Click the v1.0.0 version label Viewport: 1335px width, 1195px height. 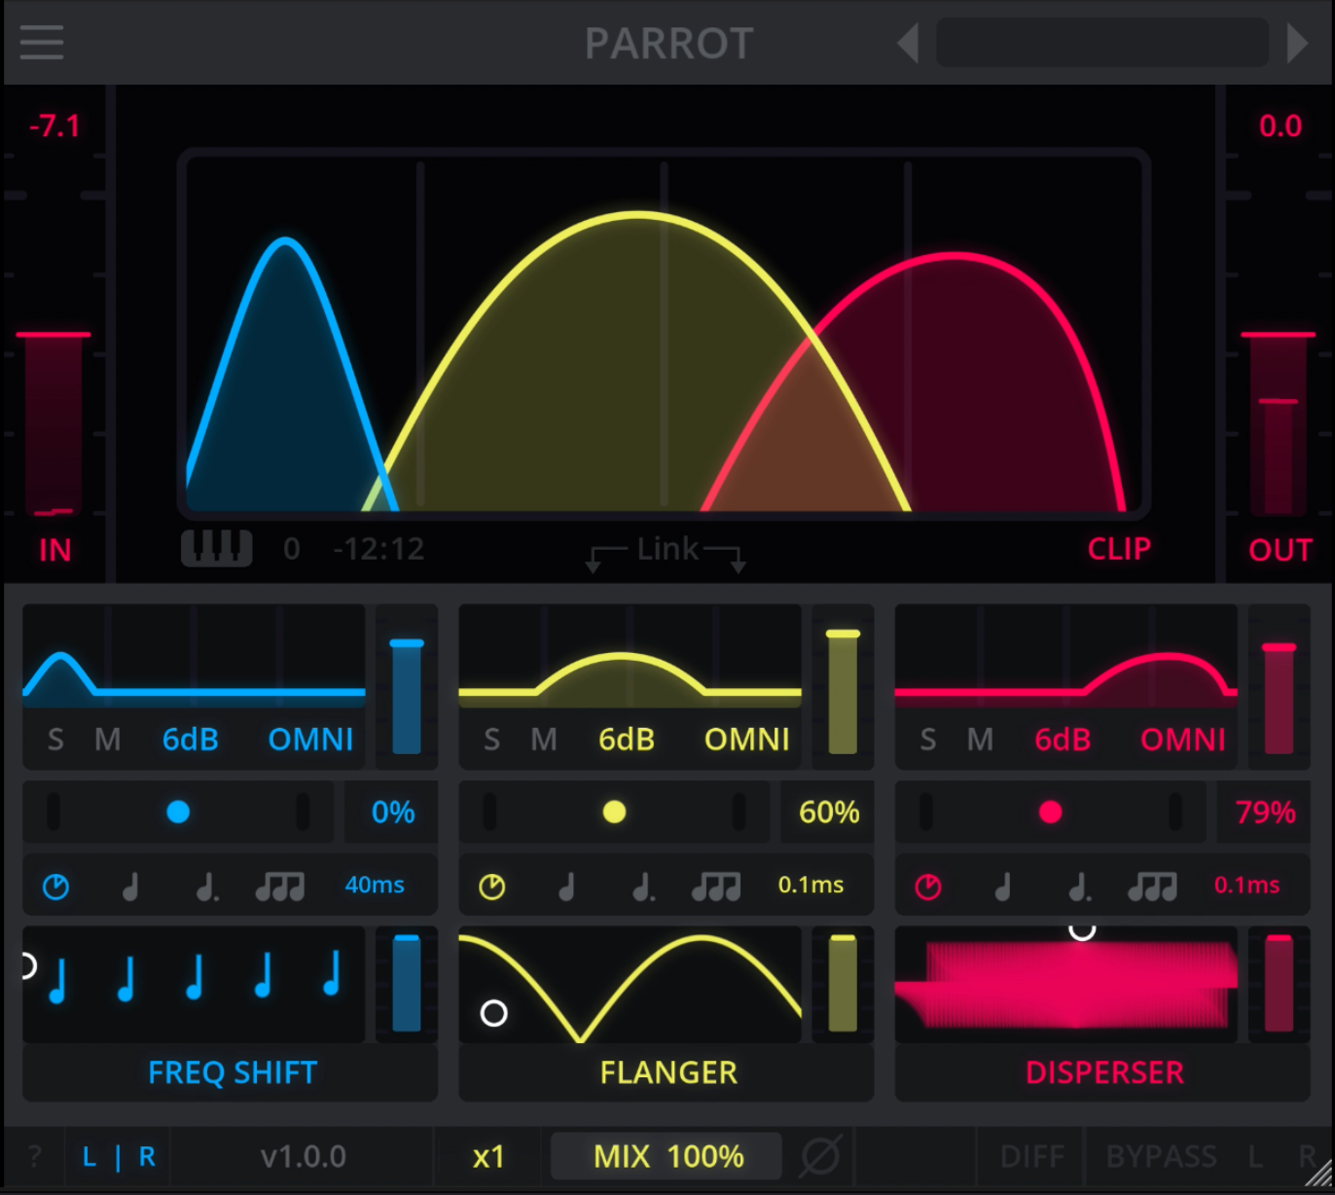pyautogui.click(x=303, y=1156)
